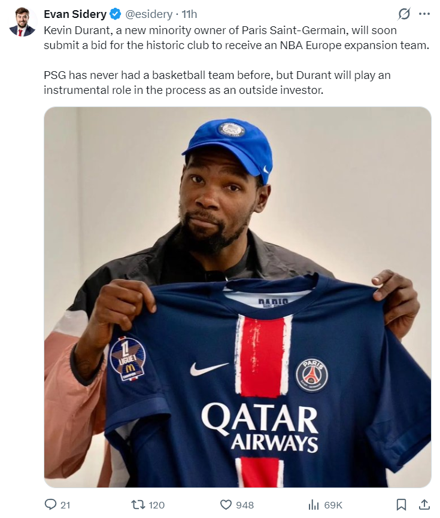Open the share post icon
The width and height of the screenshot is (440, 518).
[x=424, y=504]
